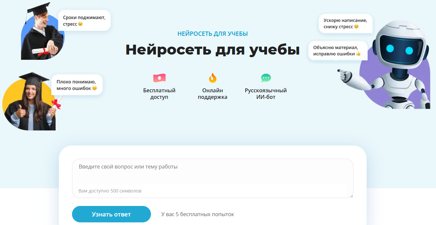Click the textarea resize handle corner

tap(351, 196)
